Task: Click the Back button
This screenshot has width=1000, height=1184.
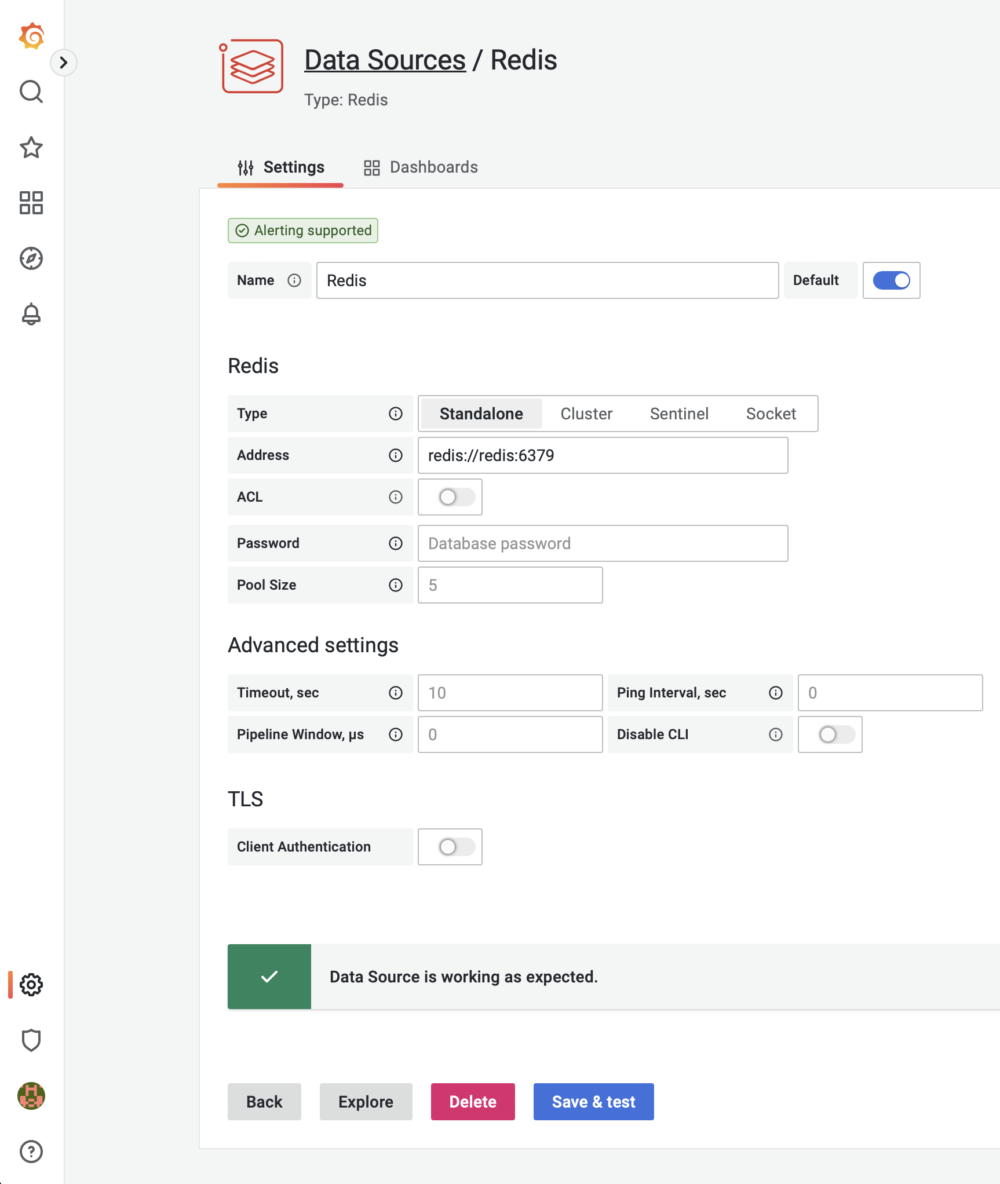Action: 264,1102
